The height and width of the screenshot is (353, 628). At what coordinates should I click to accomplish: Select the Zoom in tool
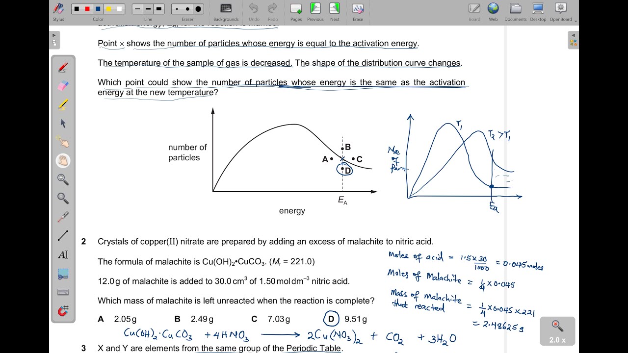(63, 179)
